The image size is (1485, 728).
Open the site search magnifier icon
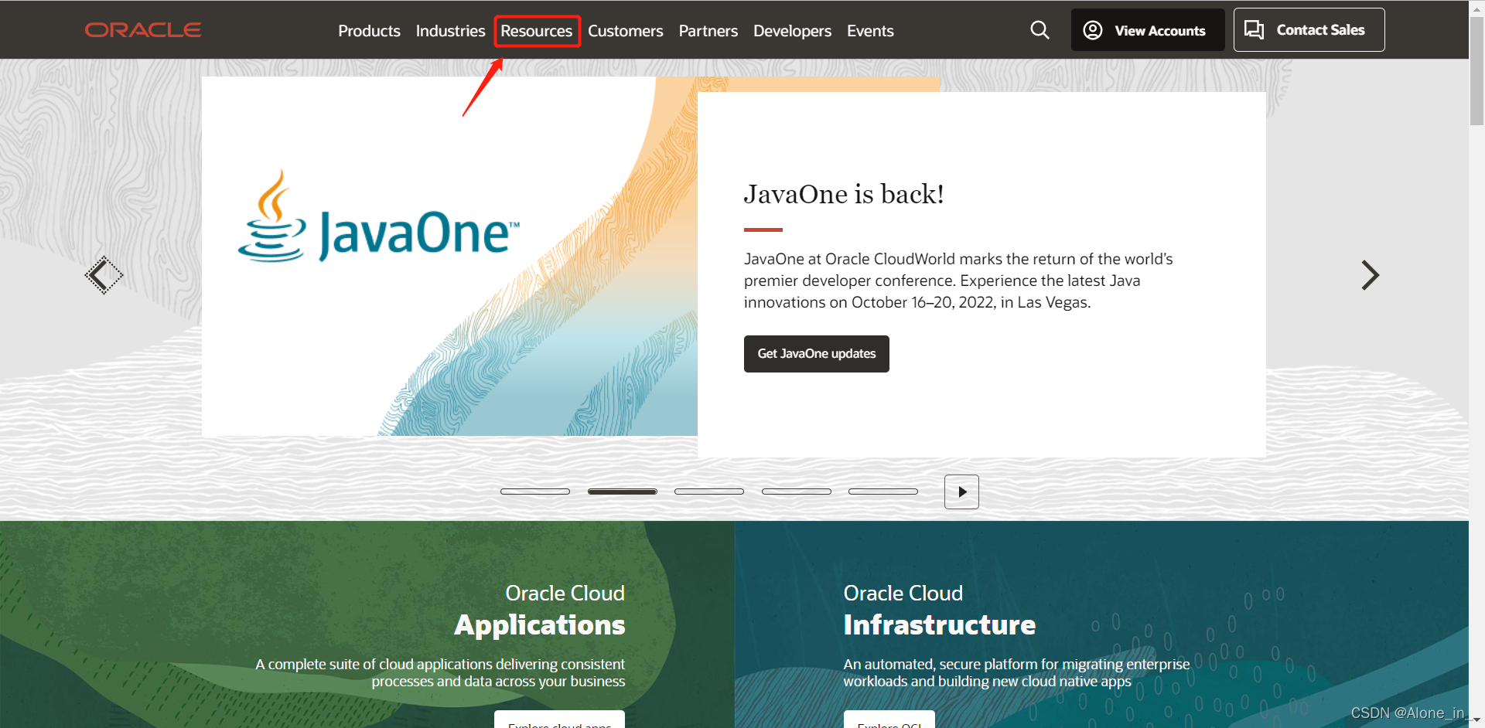point(1039,30)
